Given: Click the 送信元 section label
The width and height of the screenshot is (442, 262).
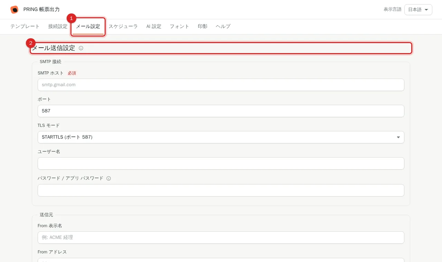Looking at the screenshot, I should tap(47, 215).
